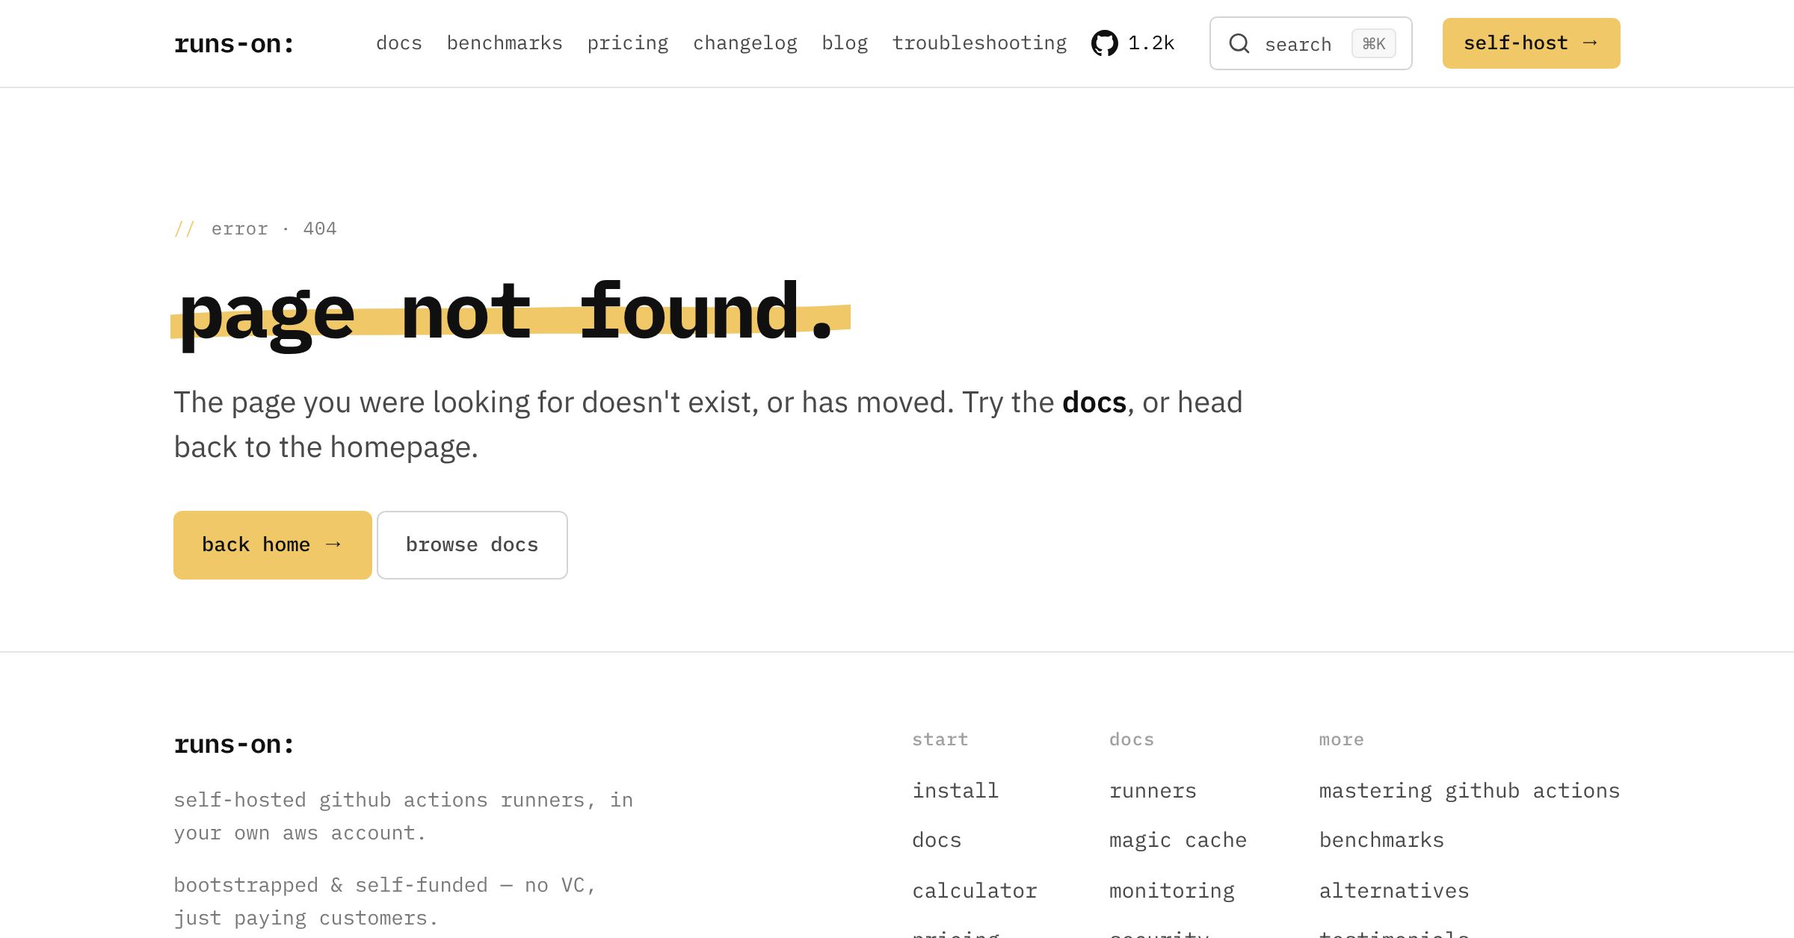This screenshot has width=1794, height=938.
Task: Visit the troubleshooting page
Action: (979, 43)
